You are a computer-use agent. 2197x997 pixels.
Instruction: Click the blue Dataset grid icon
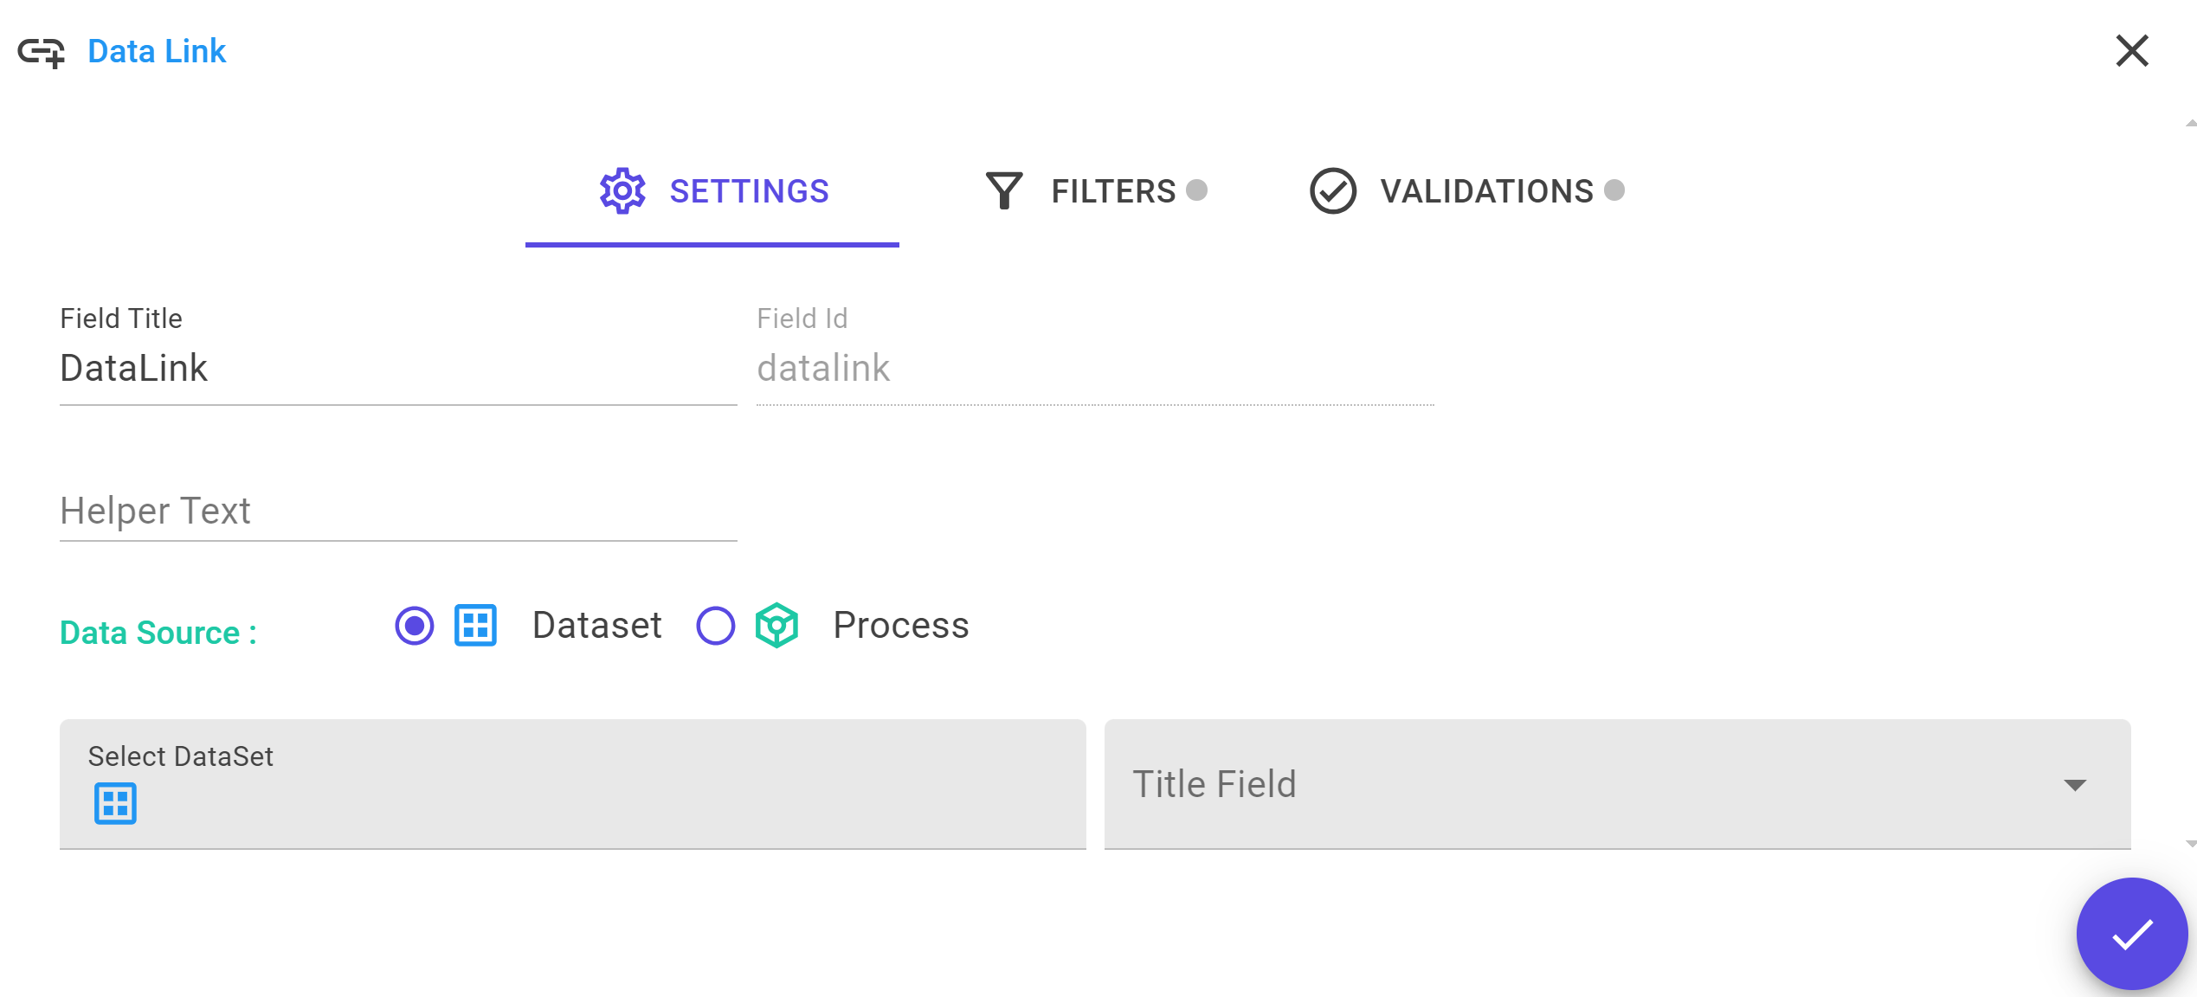coord(476,626)
